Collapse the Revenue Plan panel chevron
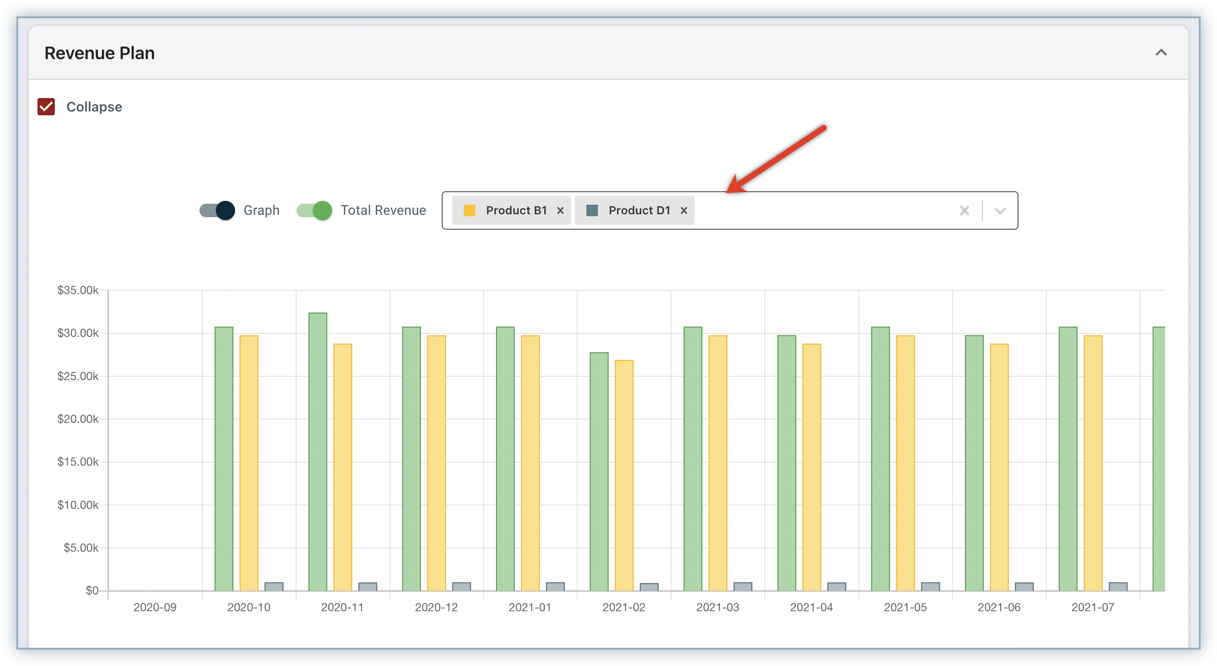 tap(1161, 52)
